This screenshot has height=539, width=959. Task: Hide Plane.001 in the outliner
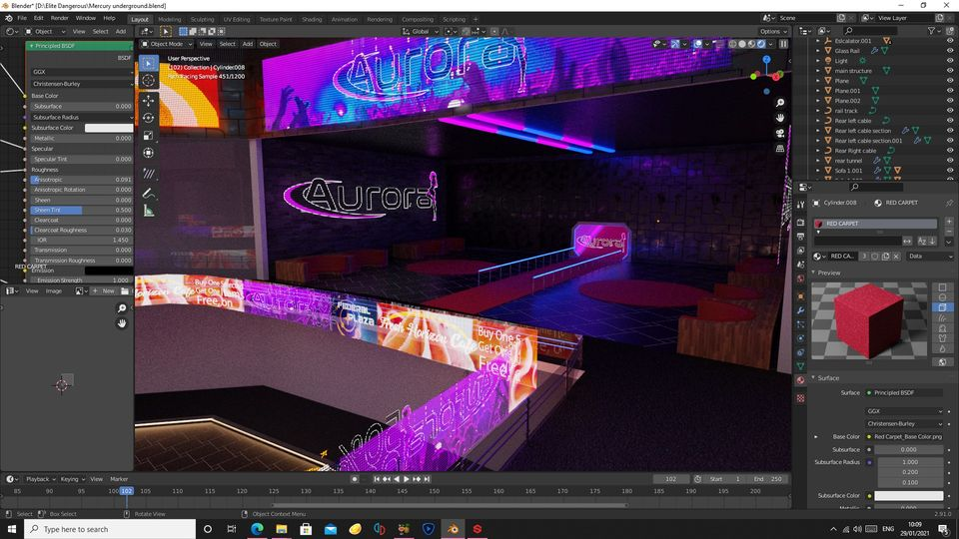950,91
